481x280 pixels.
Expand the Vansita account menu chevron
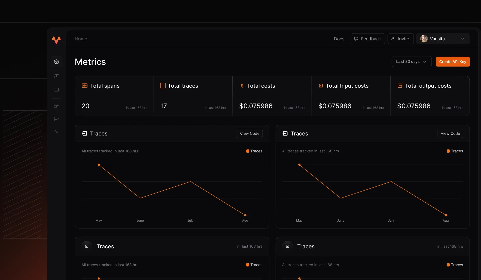click(x=463, y=39)
